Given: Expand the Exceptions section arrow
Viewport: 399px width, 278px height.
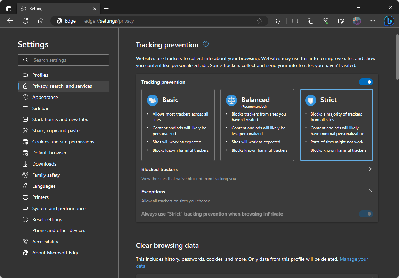Looking at the screenshot, I should click(x=370, y=192).
